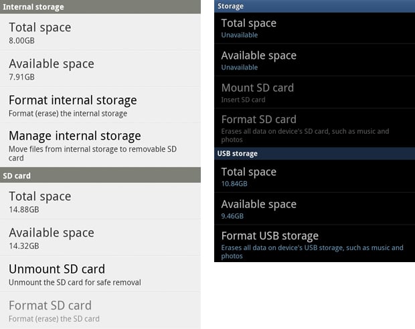Tap greyed Format SD card in left panel
The width and height of the screenshot is (415, 329).
coord(100,311)
